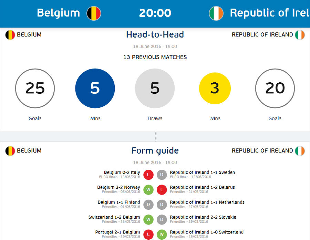Click the Belgium flag in the blue header
The image size is (310, 240).
tap(94, 13)
